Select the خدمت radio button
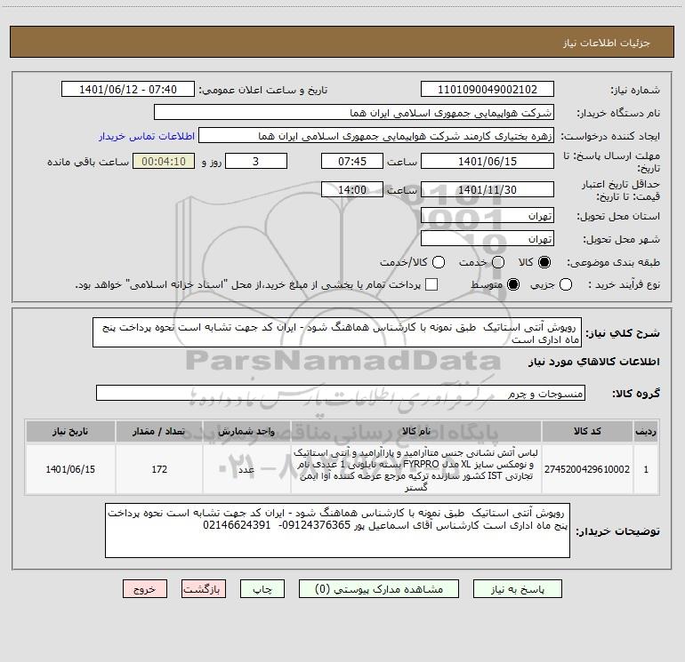This screenshot has height=662, width=685. click(x=498, y=262)
